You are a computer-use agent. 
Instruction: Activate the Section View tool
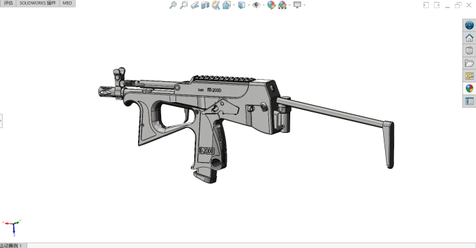(205, 5)
